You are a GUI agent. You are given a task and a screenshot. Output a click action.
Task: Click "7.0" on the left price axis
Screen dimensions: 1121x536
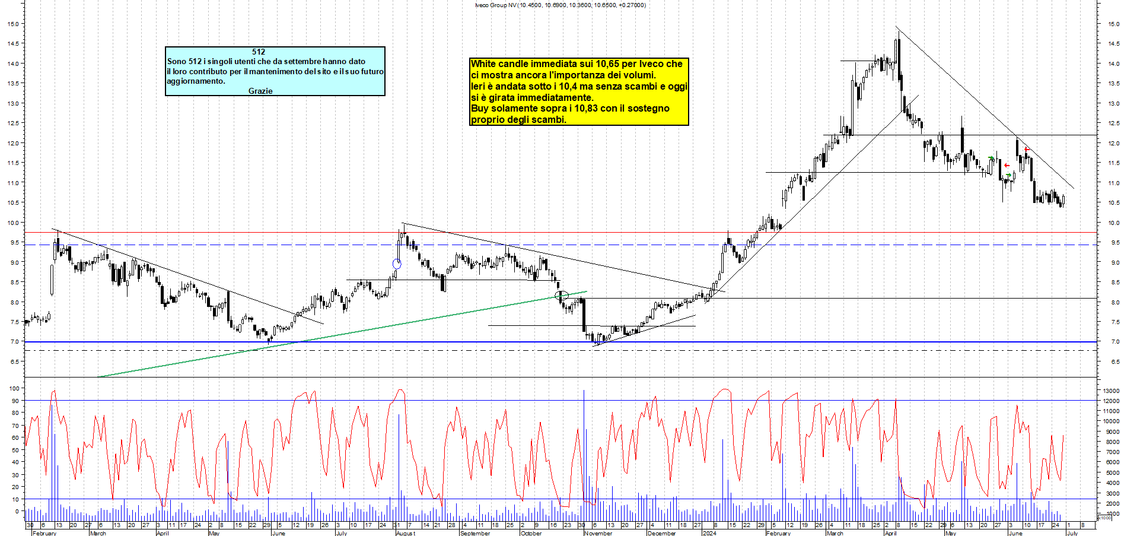coord(14,342)
